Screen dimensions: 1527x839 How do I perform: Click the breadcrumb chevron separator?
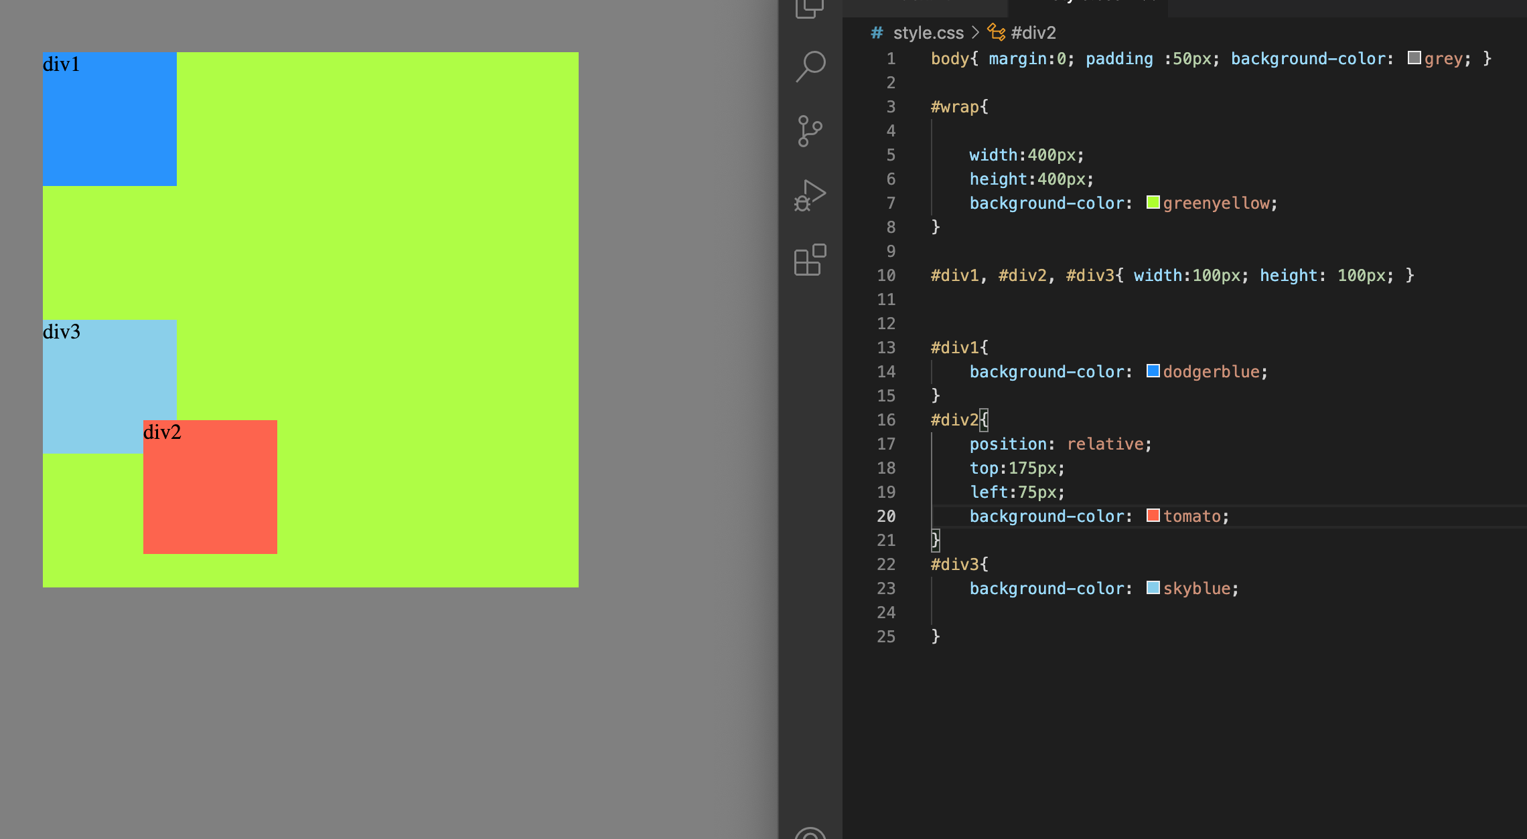click(975, 33)
